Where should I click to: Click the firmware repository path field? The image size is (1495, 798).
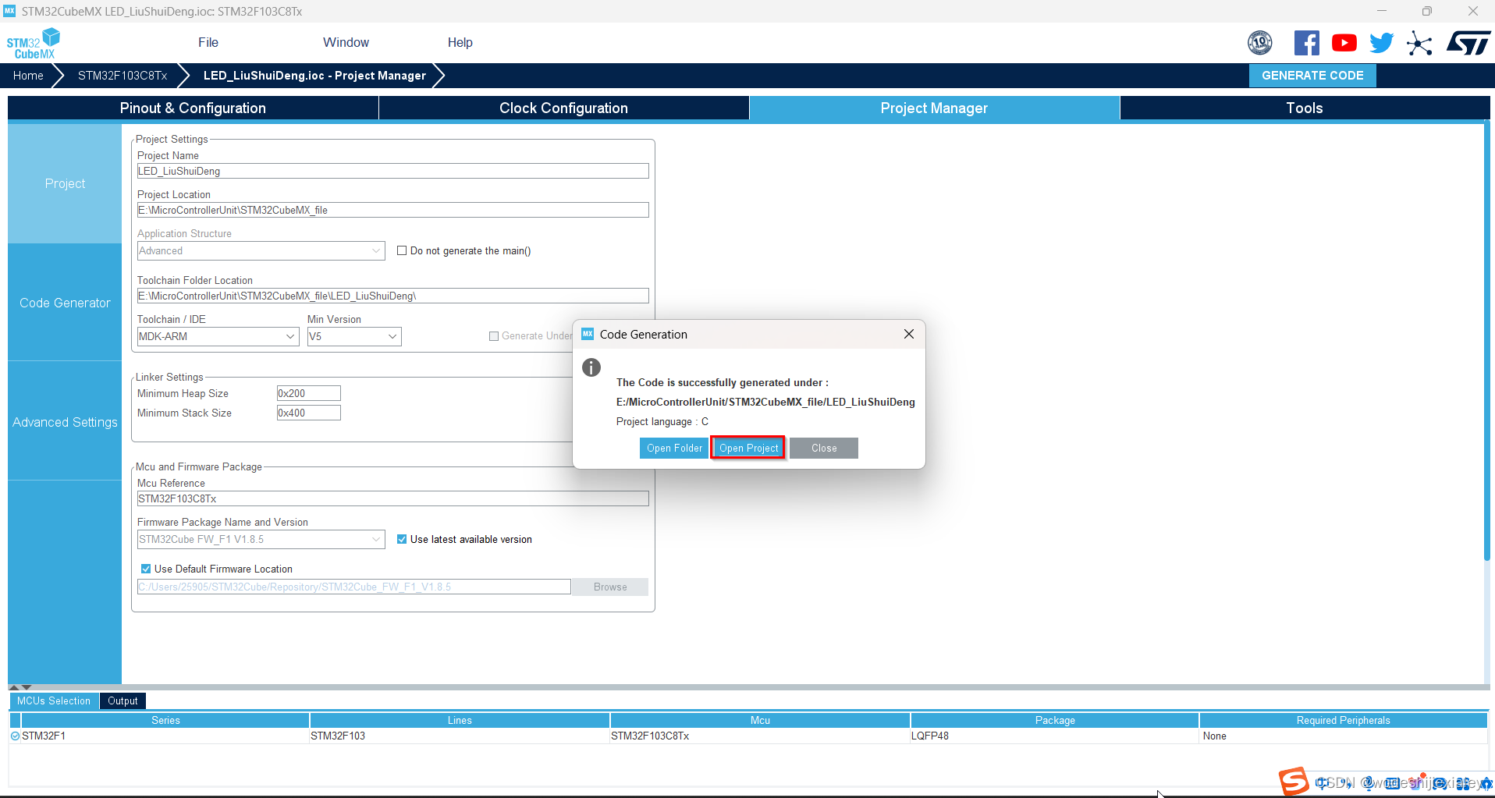tap(354, 587)
